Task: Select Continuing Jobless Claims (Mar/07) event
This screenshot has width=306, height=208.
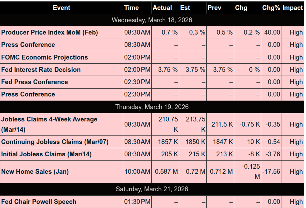Action: tap(55, 142)
